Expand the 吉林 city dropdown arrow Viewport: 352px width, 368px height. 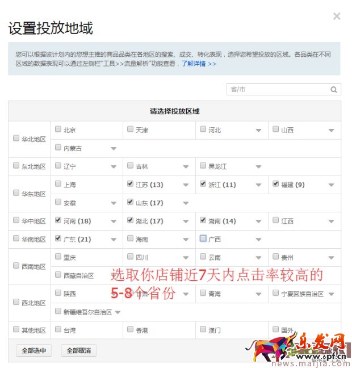tap(186, 167)
